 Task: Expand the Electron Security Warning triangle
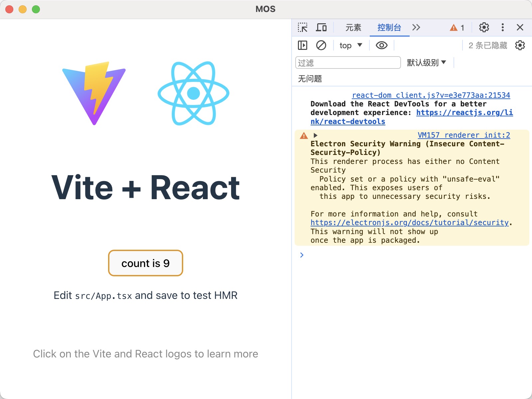tap(316, 135)
